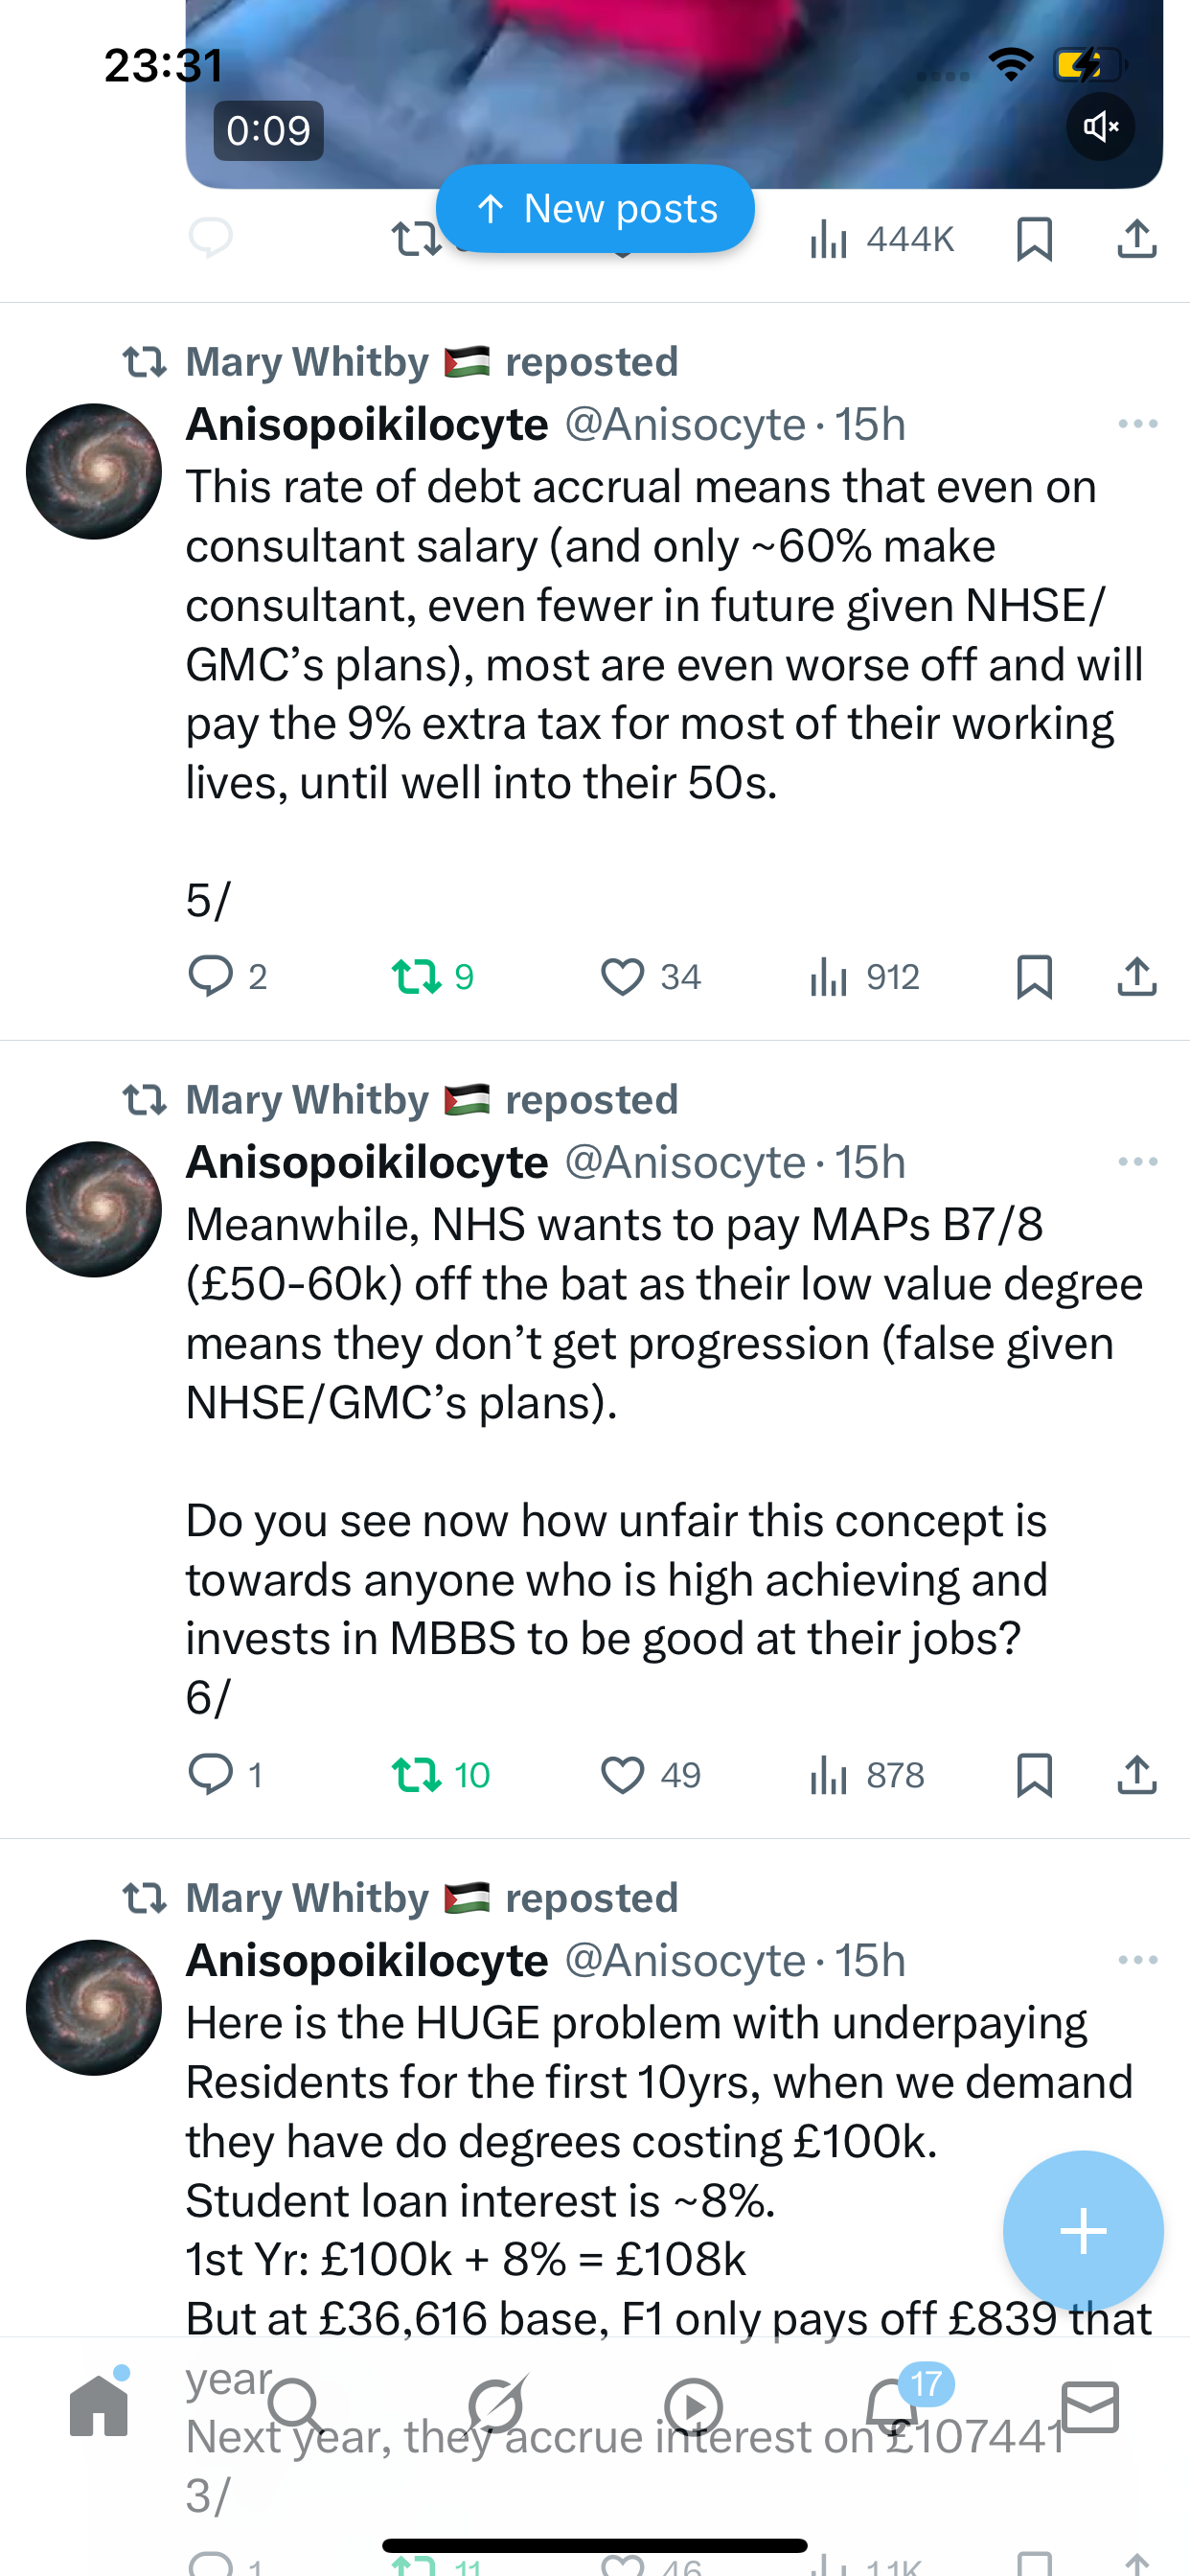Open more options on the MAPs B7/8 tweet

(x=1138, y=1162)
